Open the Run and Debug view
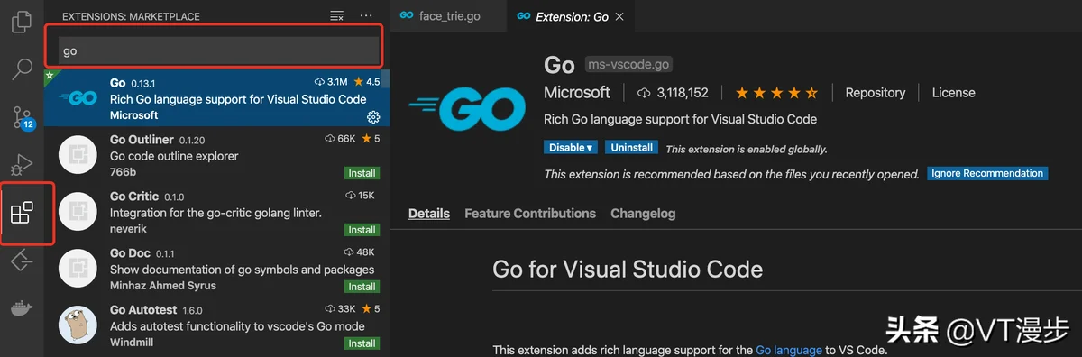This screenshot has height=357, width=1082. pyautogui.click(x=22, y=165)
